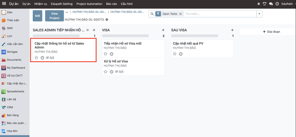Click the SALES ADMIN stage progress bar
296x137 pixels.
pos(56,36)
